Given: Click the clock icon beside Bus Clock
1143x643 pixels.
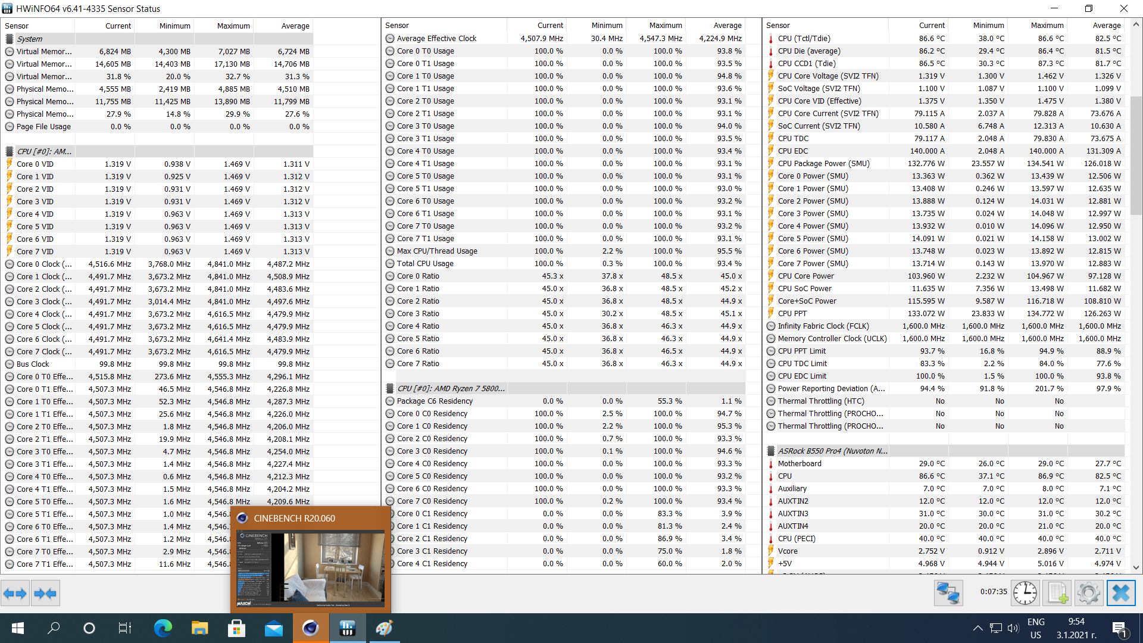Looking at the screenshot, I should pyautogui.click(x=10, y=364).
